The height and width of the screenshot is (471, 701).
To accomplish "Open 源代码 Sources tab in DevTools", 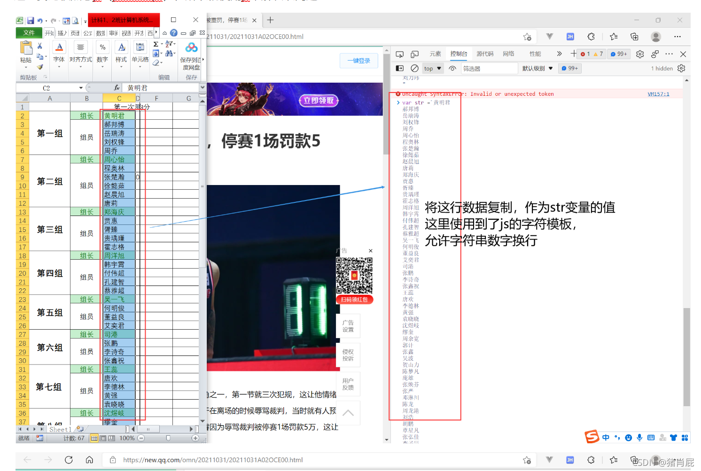I will coord(485,54).
